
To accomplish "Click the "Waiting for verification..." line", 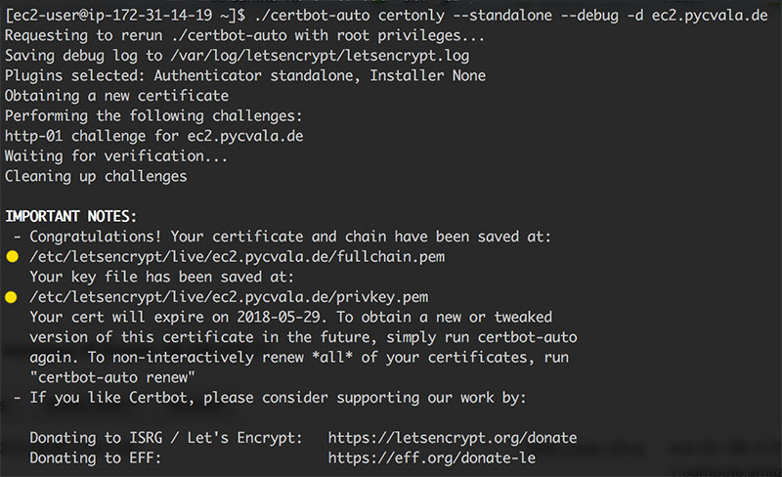I will [x=116, y=156].
